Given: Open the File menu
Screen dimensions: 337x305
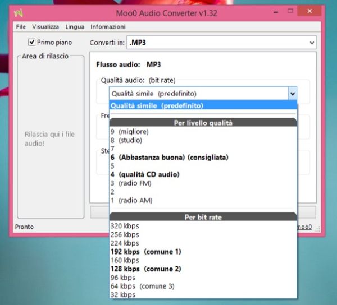Looking at the screenshot, I should point(21,27).
